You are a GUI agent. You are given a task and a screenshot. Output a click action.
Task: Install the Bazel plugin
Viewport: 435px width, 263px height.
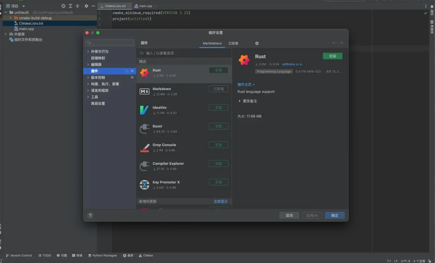(x=218, y=126)
